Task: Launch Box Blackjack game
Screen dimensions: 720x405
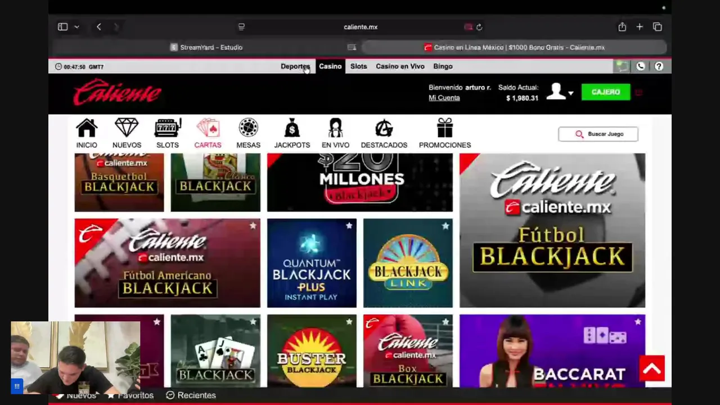Action: [408, 351]
